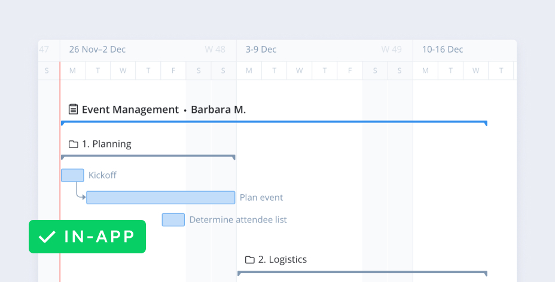Viewport: 555px width, 282px height.
Task: Collapse the 2. Logistics group
Action: 282,260
